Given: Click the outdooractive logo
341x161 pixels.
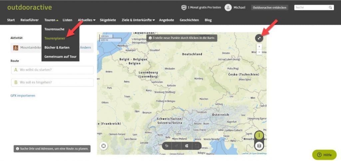Looking at the screenshot, I should tap(30, 7).
